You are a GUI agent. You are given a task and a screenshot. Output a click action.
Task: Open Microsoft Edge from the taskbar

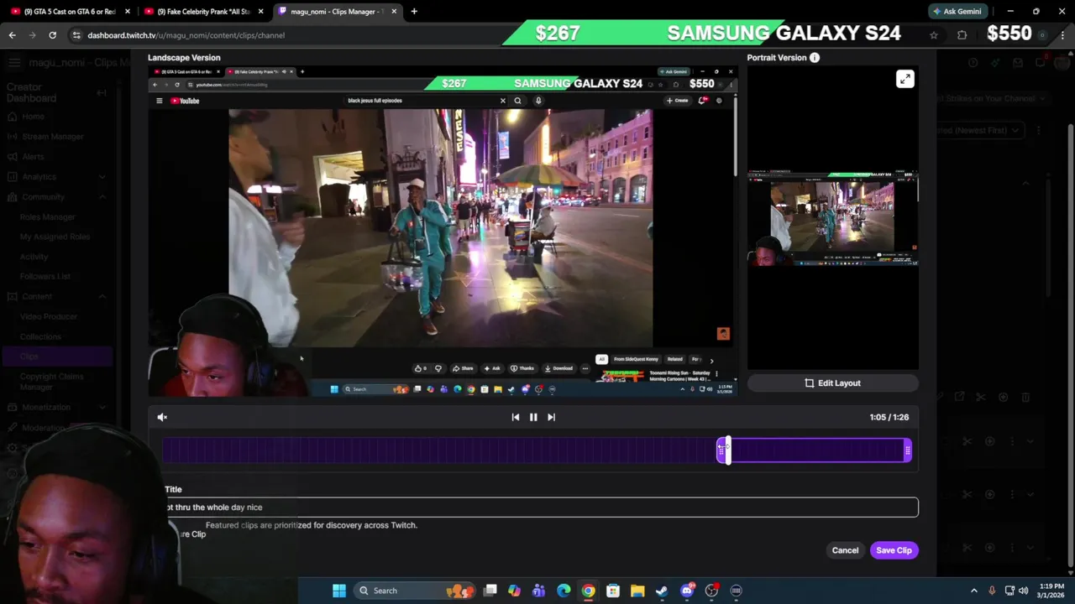point(564,591)
